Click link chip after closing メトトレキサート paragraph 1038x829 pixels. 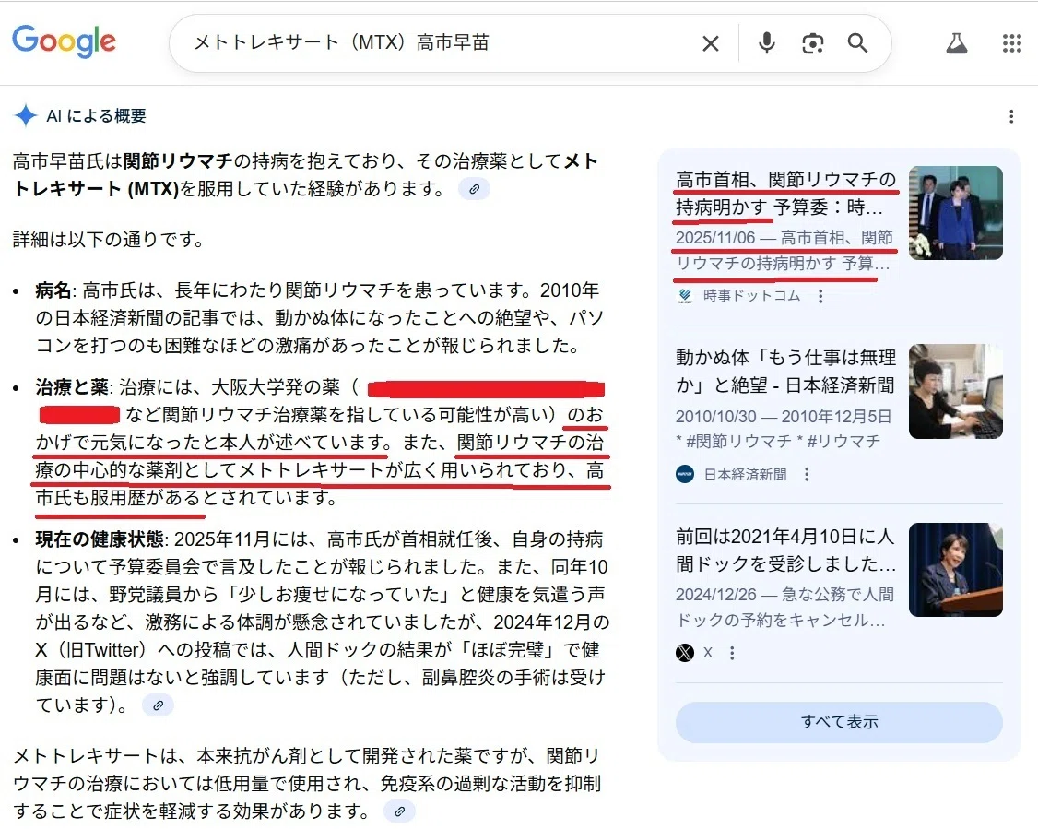coord(399,811)
